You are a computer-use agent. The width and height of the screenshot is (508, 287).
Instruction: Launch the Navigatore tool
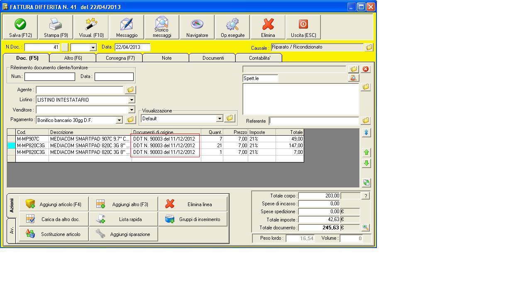[197, 27]
